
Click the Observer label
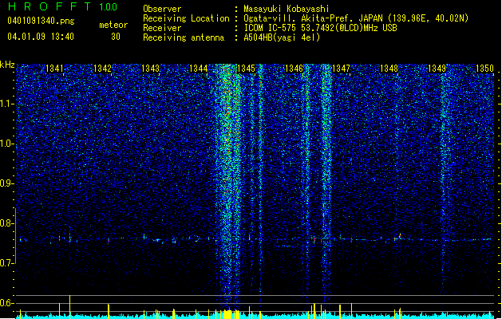click(162, 9)
